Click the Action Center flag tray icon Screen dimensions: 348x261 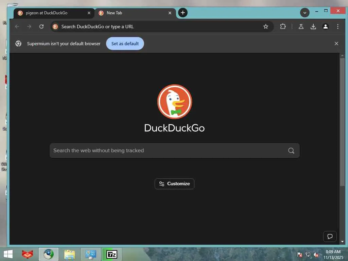pyautogui.click(x=300, y=254)
